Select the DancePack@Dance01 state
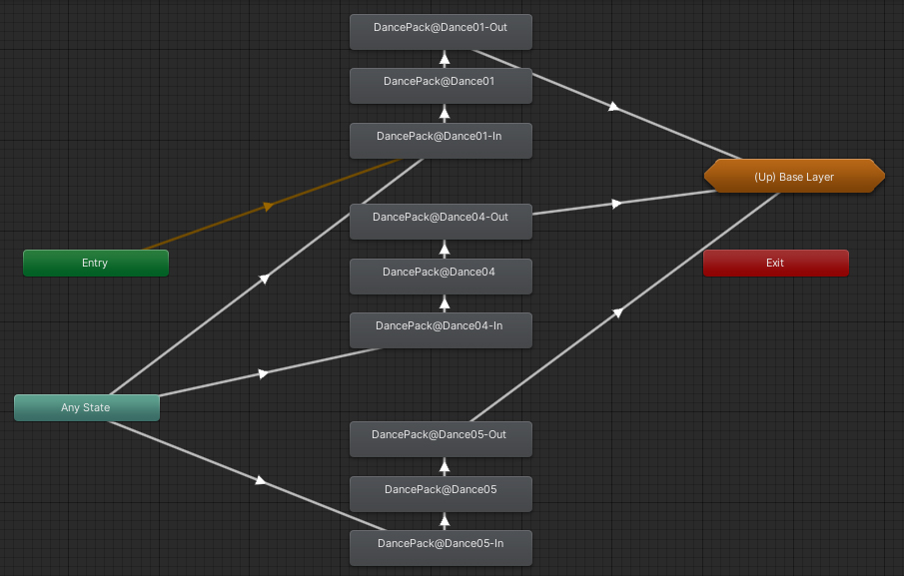Screen dimensions: 904x576 tap(440, 82)
